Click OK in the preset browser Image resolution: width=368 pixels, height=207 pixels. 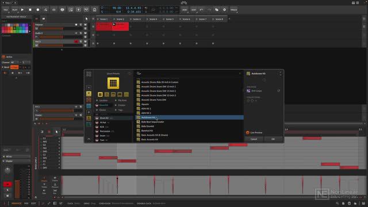coord(273,139)
